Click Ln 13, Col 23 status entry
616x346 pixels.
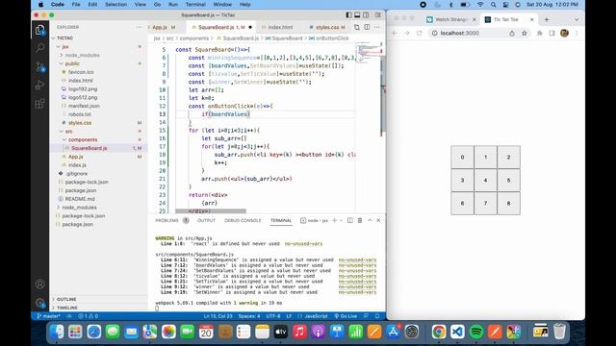(218, 316)
